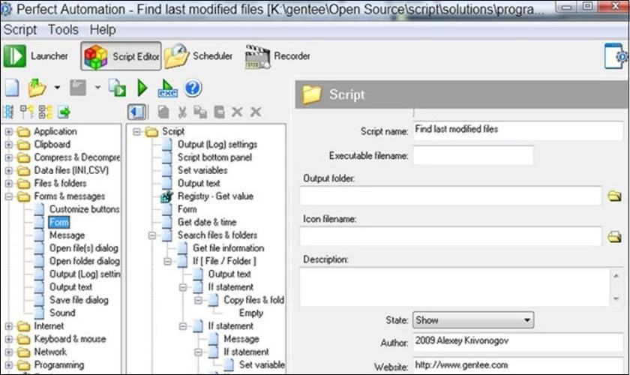Image resolution: width=630 pixels, height=375 pixels.
Task: Click the copy-and-run script icon
Action: (117, 88)
